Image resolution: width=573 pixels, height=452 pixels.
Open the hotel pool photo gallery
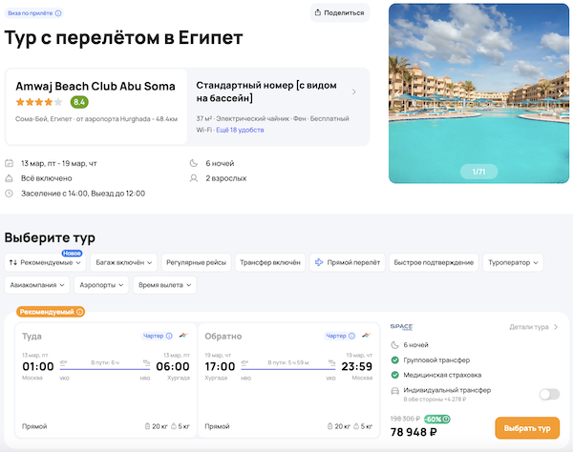coord(478,92)
